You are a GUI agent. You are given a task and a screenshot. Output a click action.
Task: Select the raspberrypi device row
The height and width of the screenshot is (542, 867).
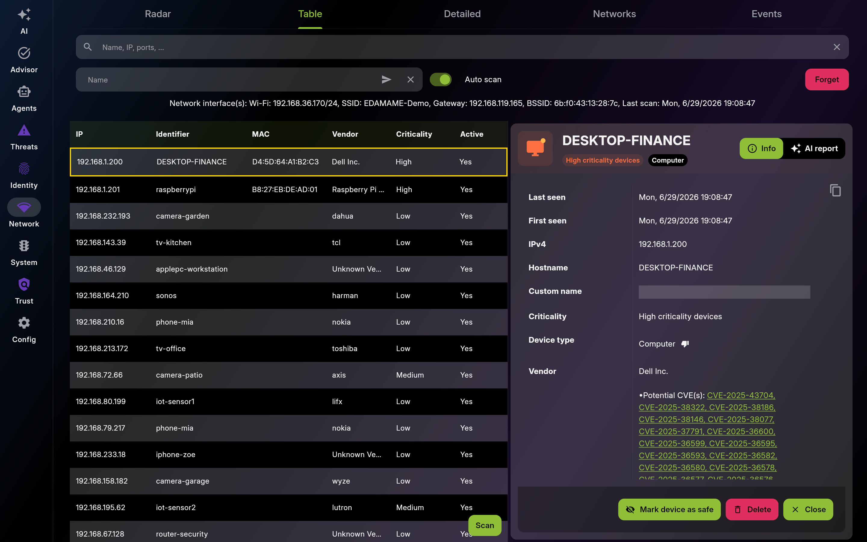(288, 190)
